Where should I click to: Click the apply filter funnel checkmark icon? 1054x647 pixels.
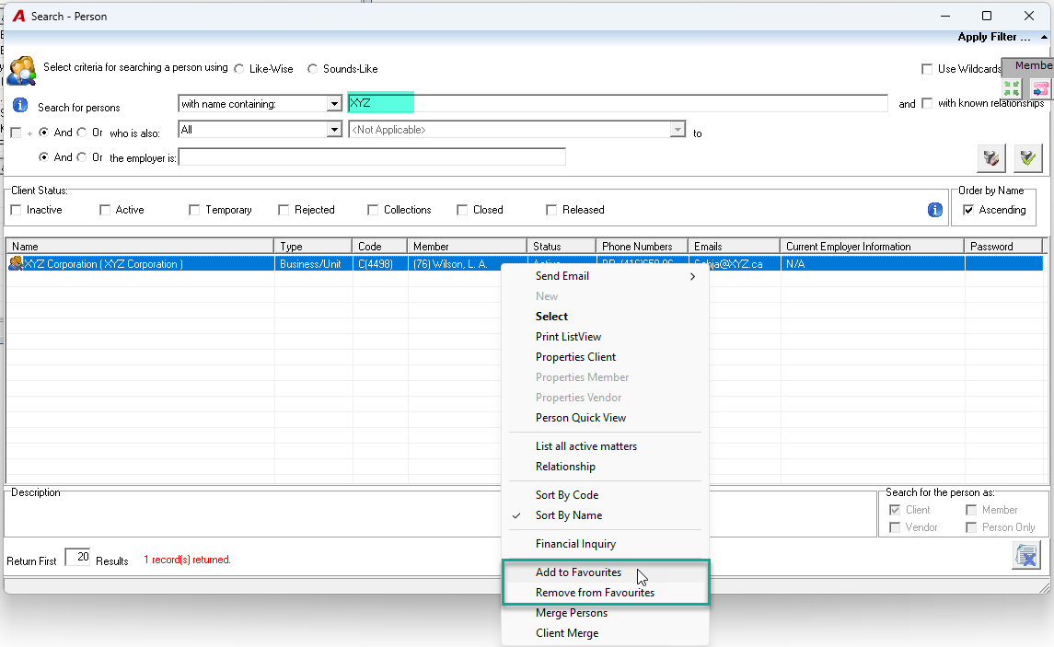click(1028, 158)
